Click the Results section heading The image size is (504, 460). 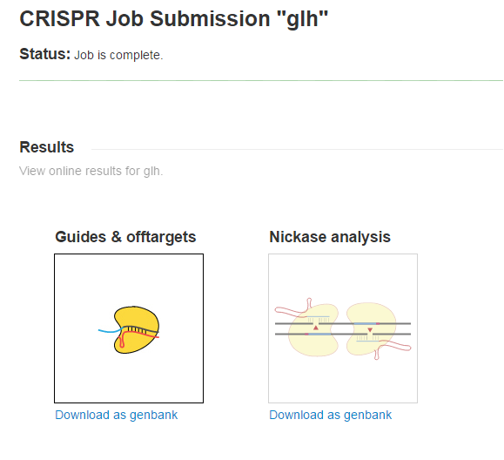coord(47,147)
